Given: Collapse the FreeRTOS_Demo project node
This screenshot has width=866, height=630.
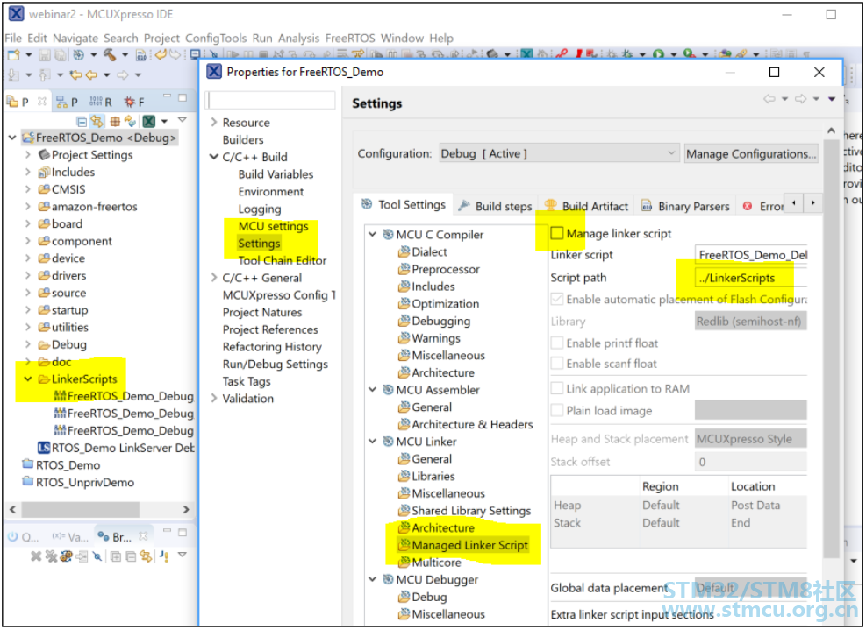Looking at the screenshot, I should pyautogui.click(x=12, y=138).
